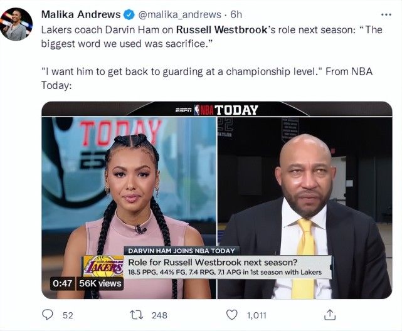
Task: Click the 56K views label
Action: (100, 283)
